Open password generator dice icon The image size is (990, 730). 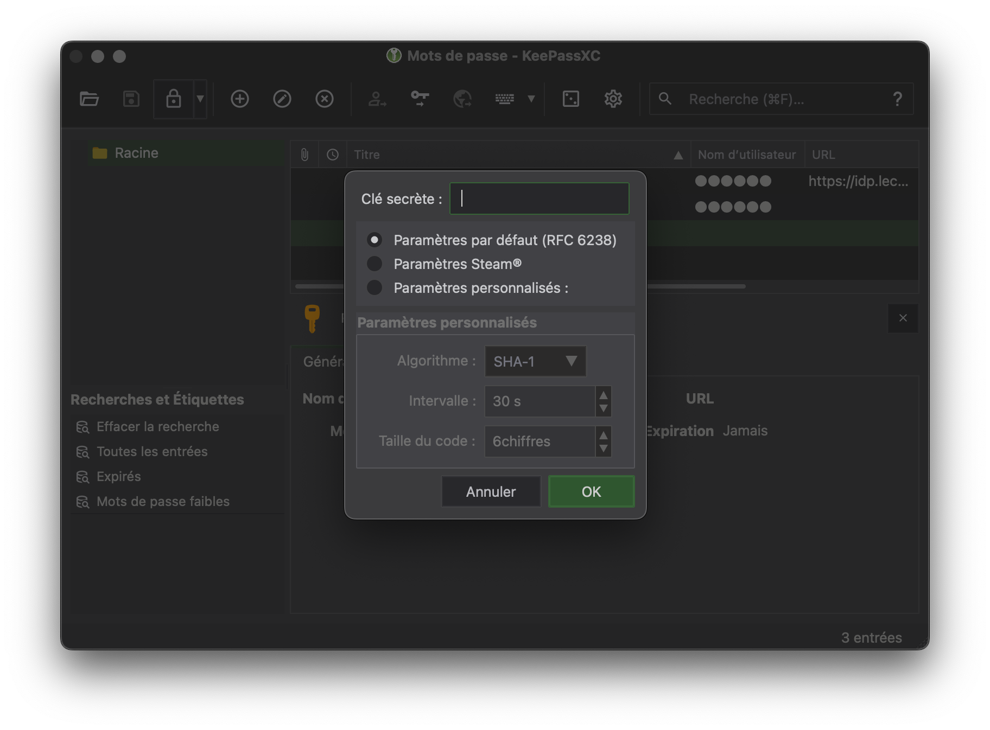pyautogui.click(x=571, y=99)
